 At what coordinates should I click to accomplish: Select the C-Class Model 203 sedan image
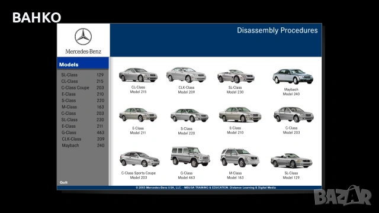click(x=294, y=114)
